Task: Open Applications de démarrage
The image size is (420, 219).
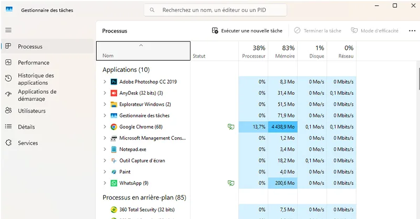Action: click(x=48, y=95)
